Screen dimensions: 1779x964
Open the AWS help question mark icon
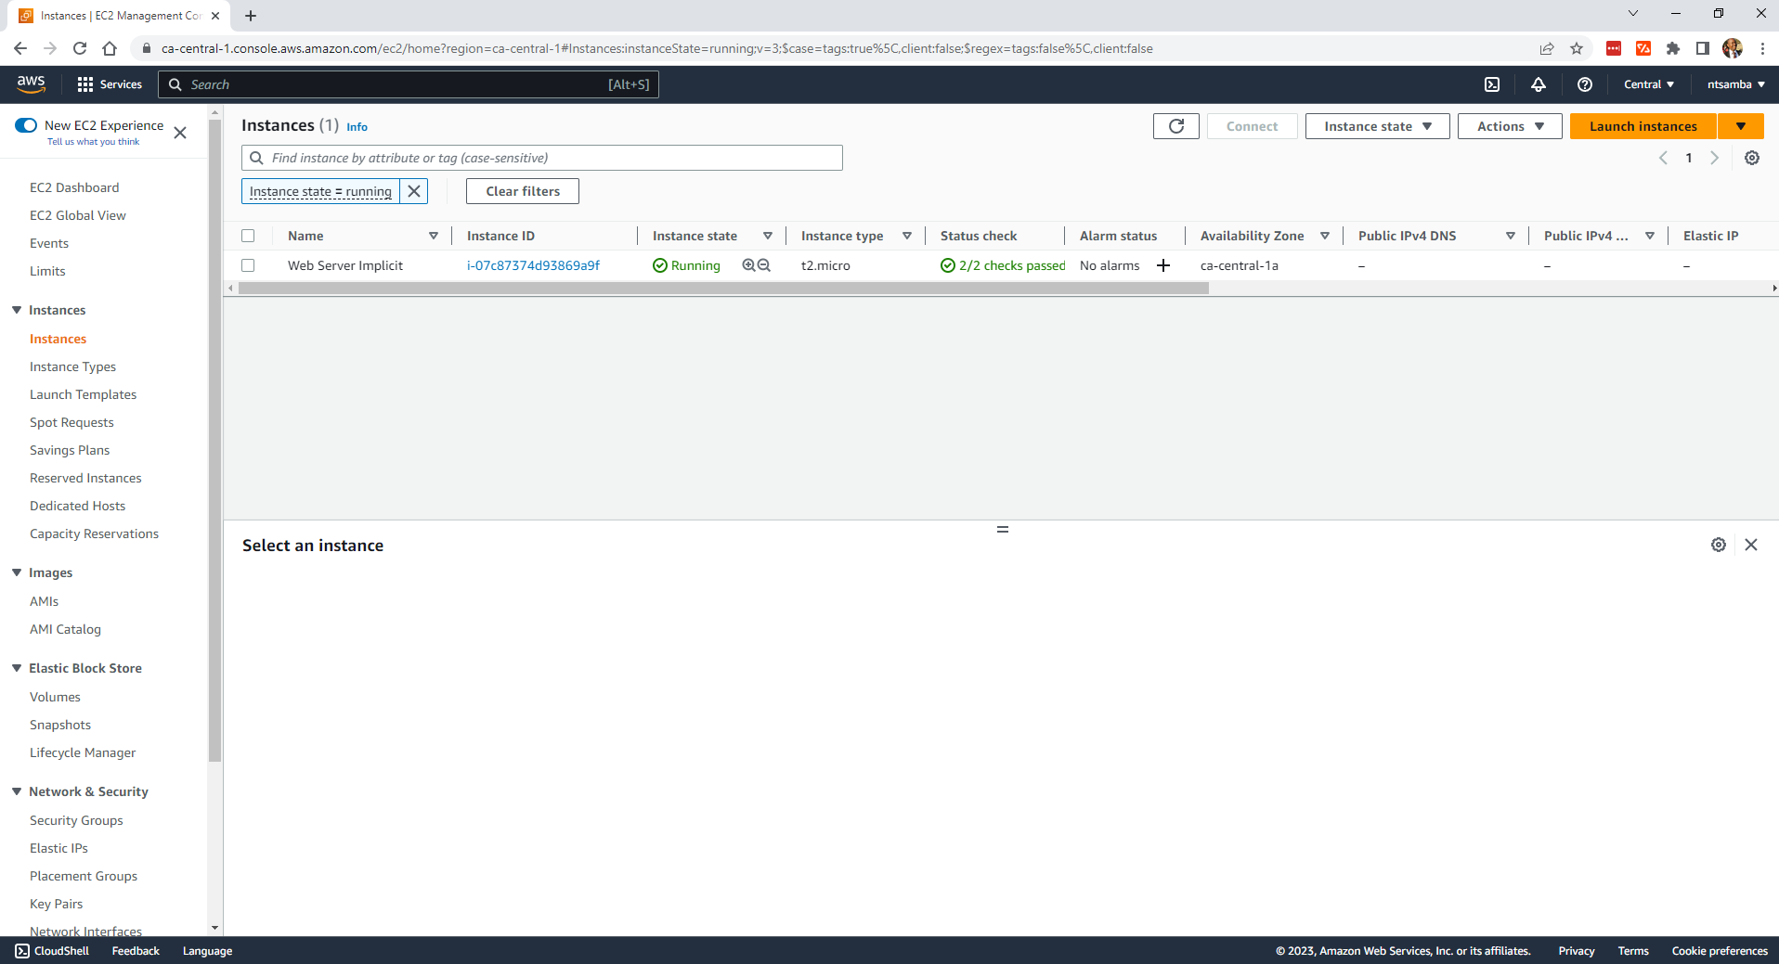point(1584,84)
